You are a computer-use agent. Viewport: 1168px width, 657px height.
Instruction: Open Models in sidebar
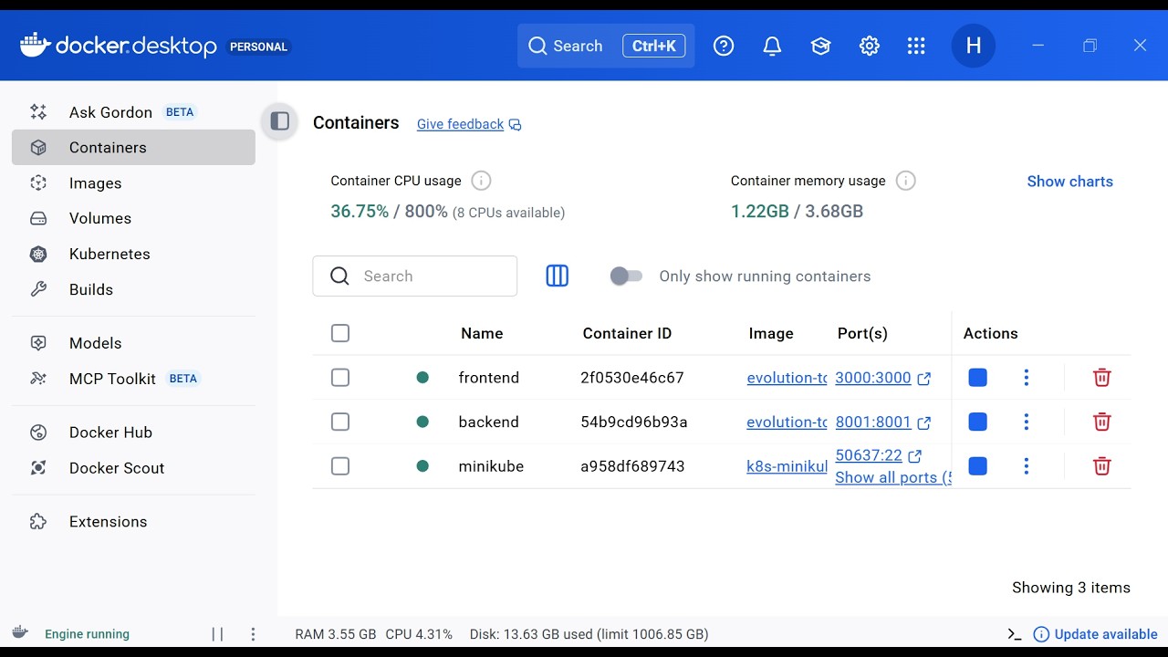point(133,343)
